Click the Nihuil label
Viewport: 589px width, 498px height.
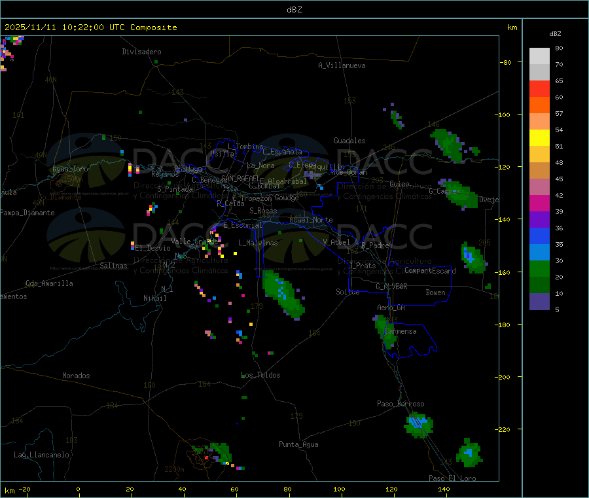pyautogui.click(x=154, y=298)
